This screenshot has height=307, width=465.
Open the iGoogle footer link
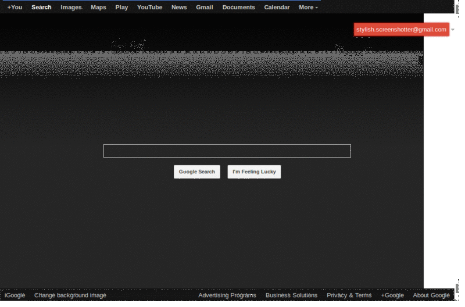point(15,295)
